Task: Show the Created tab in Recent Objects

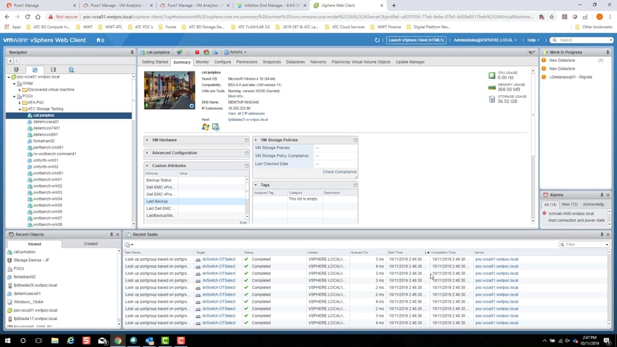Action: click(91, 244)
